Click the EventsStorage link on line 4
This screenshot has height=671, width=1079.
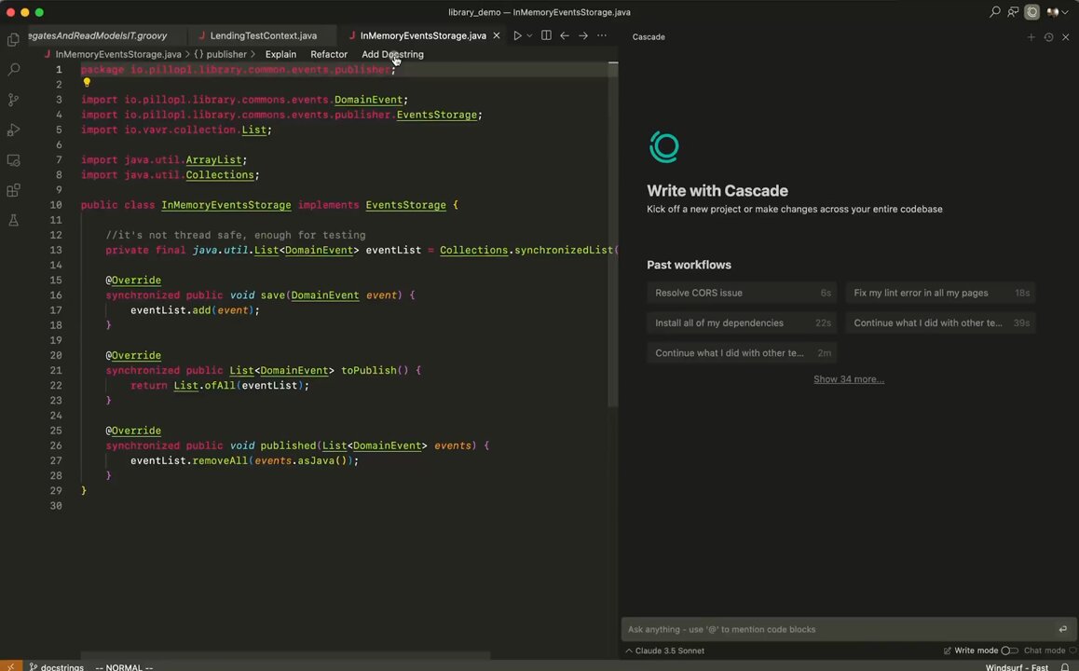[436, 115]
